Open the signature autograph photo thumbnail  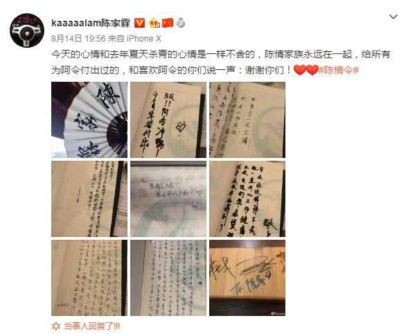247,278
